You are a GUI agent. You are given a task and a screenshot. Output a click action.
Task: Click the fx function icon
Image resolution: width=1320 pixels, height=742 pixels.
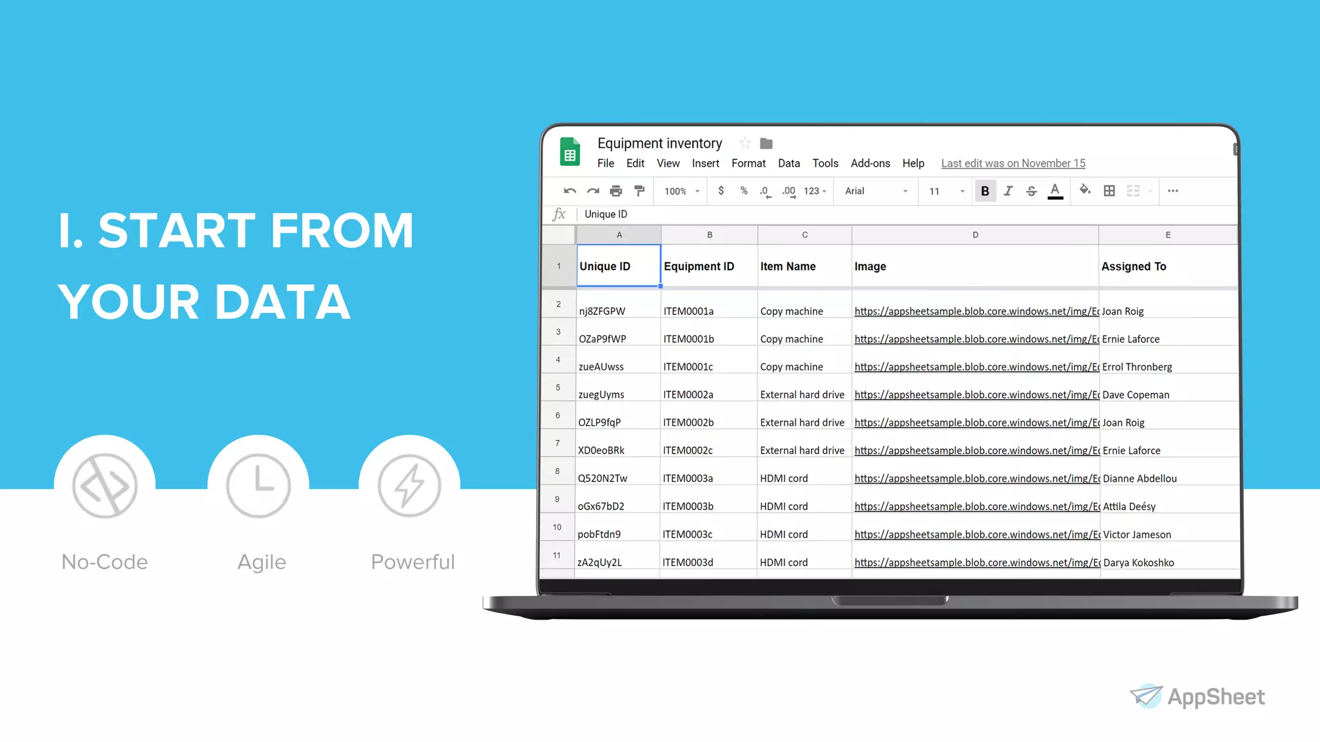pos(559,214)
